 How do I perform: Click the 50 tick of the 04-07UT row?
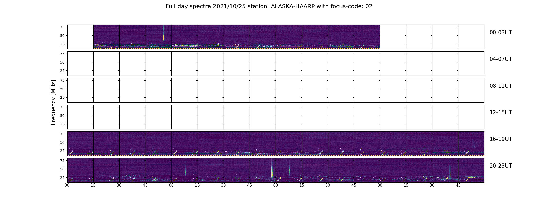[62, 62]
